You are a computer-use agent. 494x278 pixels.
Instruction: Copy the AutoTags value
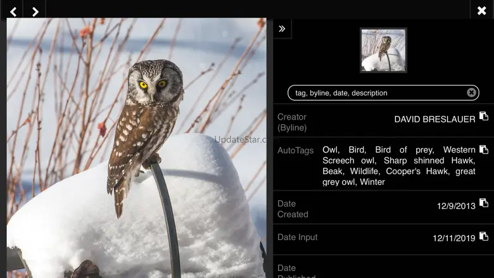click(x=484, y=149)
